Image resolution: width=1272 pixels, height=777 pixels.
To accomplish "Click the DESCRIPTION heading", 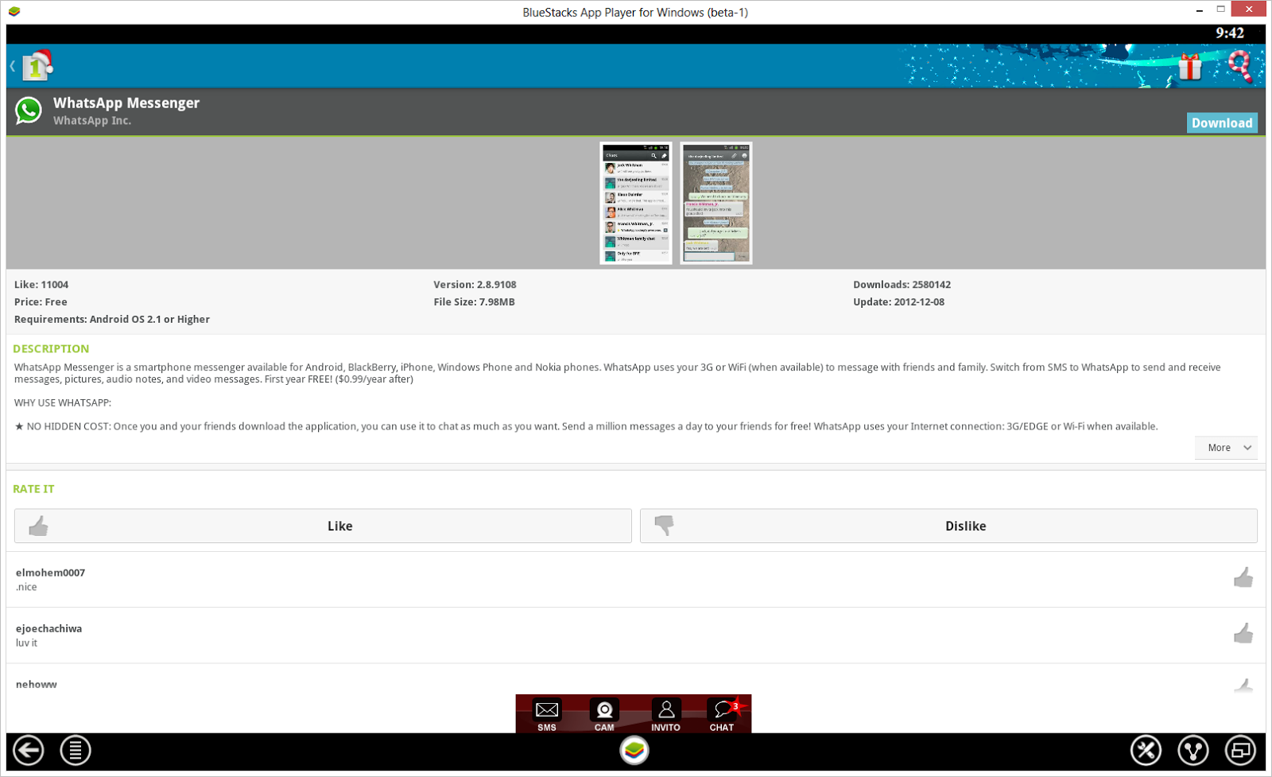I will [x=51, y=349].
